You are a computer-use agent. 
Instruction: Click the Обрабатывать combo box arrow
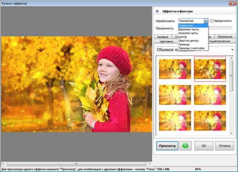[x=206, y=21]
